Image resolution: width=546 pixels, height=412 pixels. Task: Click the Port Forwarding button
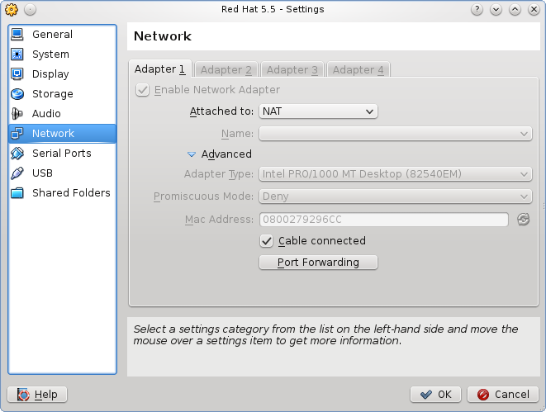318,262
